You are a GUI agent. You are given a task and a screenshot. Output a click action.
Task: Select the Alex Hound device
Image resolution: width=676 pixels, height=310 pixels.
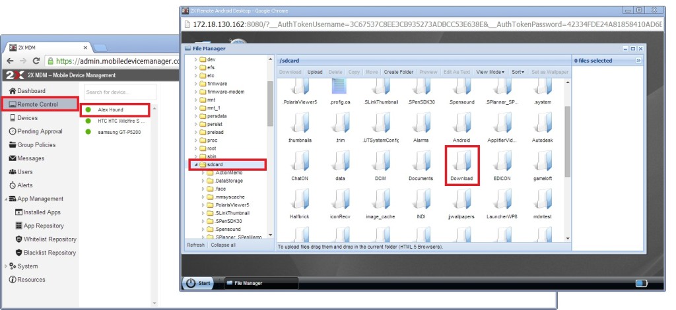coord(115,109)
